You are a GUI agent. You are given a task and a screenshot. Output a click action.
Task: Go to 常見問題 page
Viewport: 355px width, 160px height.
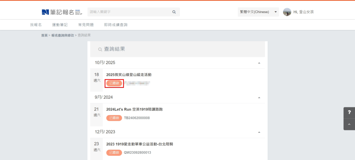click(86, 25)
